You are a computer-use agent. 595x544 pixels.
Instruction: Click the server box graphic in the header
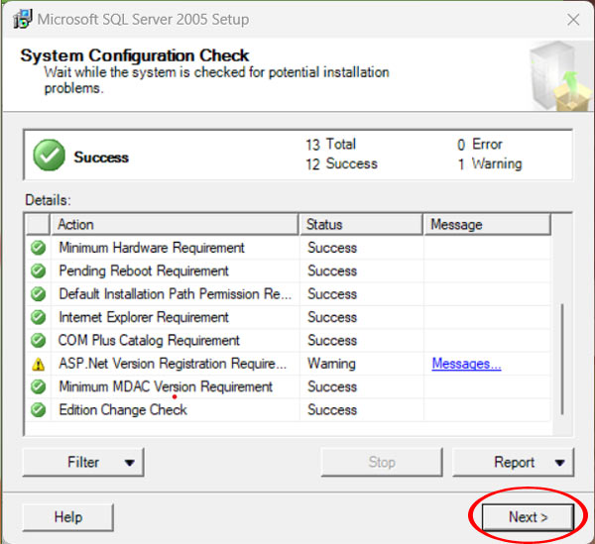tap(561, 76)
